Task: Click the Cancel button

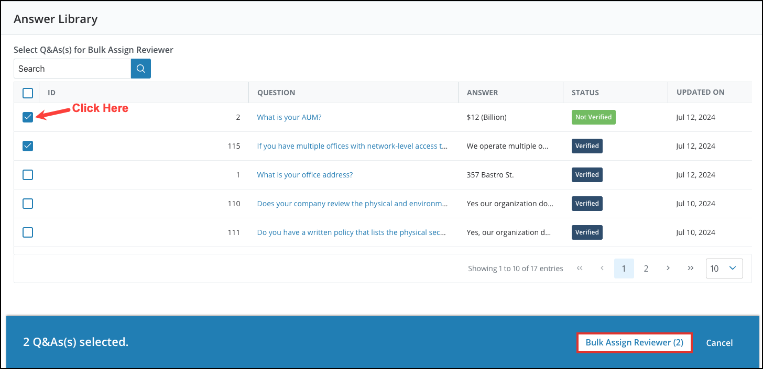Action: pos(719,342)
